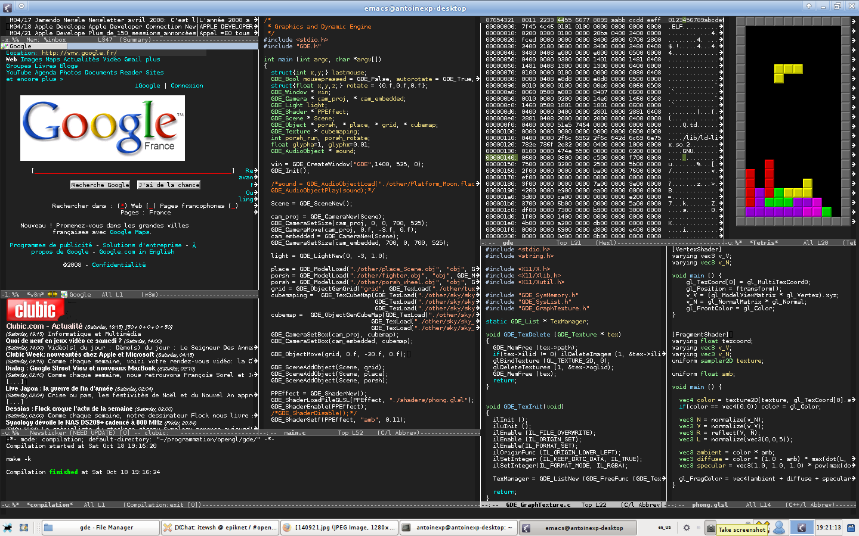859x536 pixels.
Task: Click the main.c mode line buffer name
Action: 295,433
